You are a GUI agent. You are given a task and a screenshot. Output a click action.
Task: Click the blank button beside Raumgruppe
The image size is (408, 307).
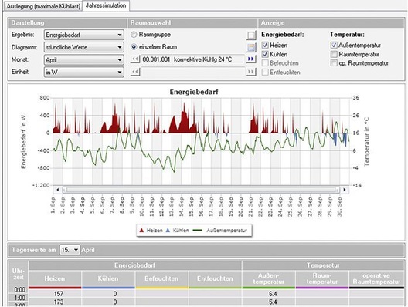click(251, 35)
